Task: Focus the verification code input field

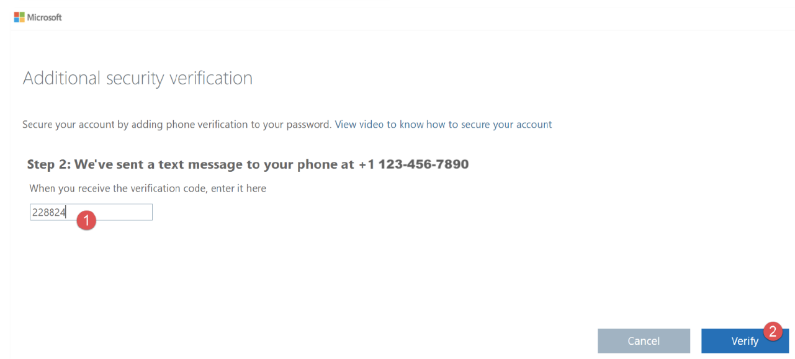Action: coord(91,212)
